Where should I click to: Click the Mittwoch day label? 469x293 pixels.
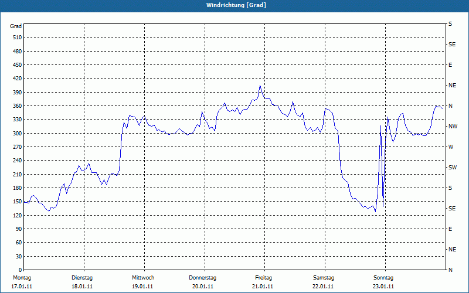(x=143, y=278)
